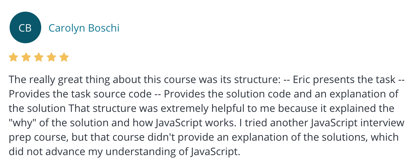Click the line starting "Provides the task source code"

point(204,94)
